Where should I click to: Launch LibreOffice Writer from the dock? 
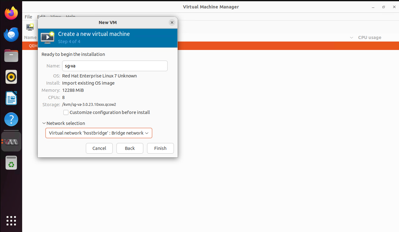coord(11,98)
